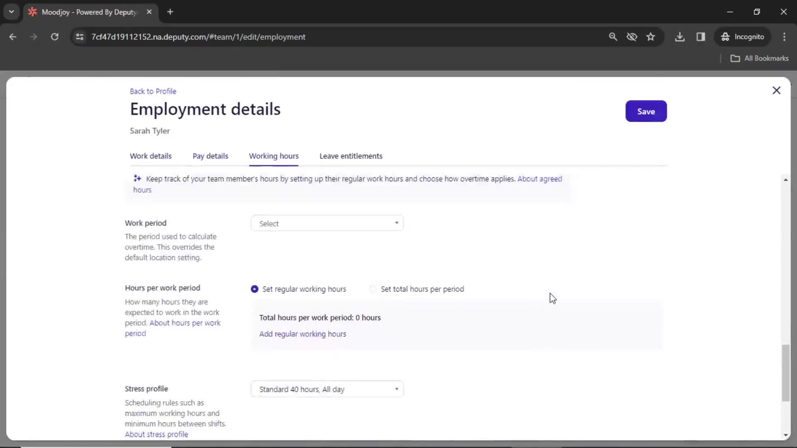797x448 pixels.
Task: Click the Back to Profile link
Action: coord(153,91)
